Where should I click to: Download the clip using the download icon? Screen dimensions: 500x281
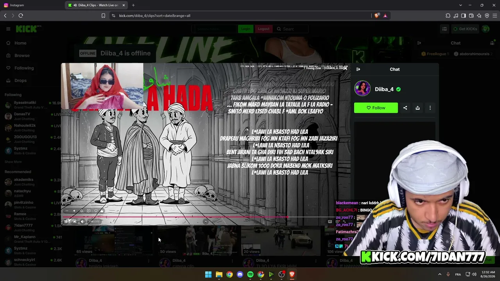(x=418, y=108)
